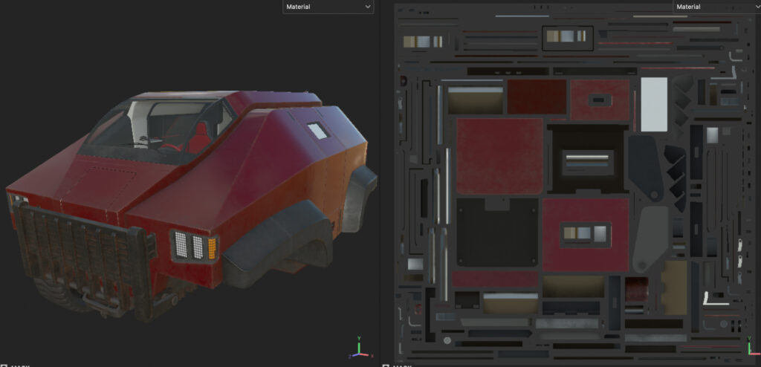Select the outlined UV island at top
Screen dimensions: 761x367
[x=568, y=37]
